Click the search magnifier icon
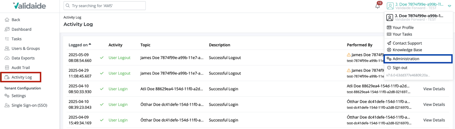This screenshot has height=129, width=455. point(67,6)
